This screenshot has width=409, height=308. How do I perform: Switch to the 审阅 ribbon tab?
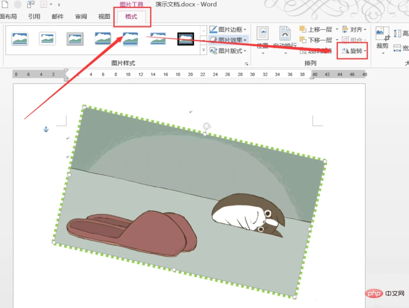coord(81,17)
